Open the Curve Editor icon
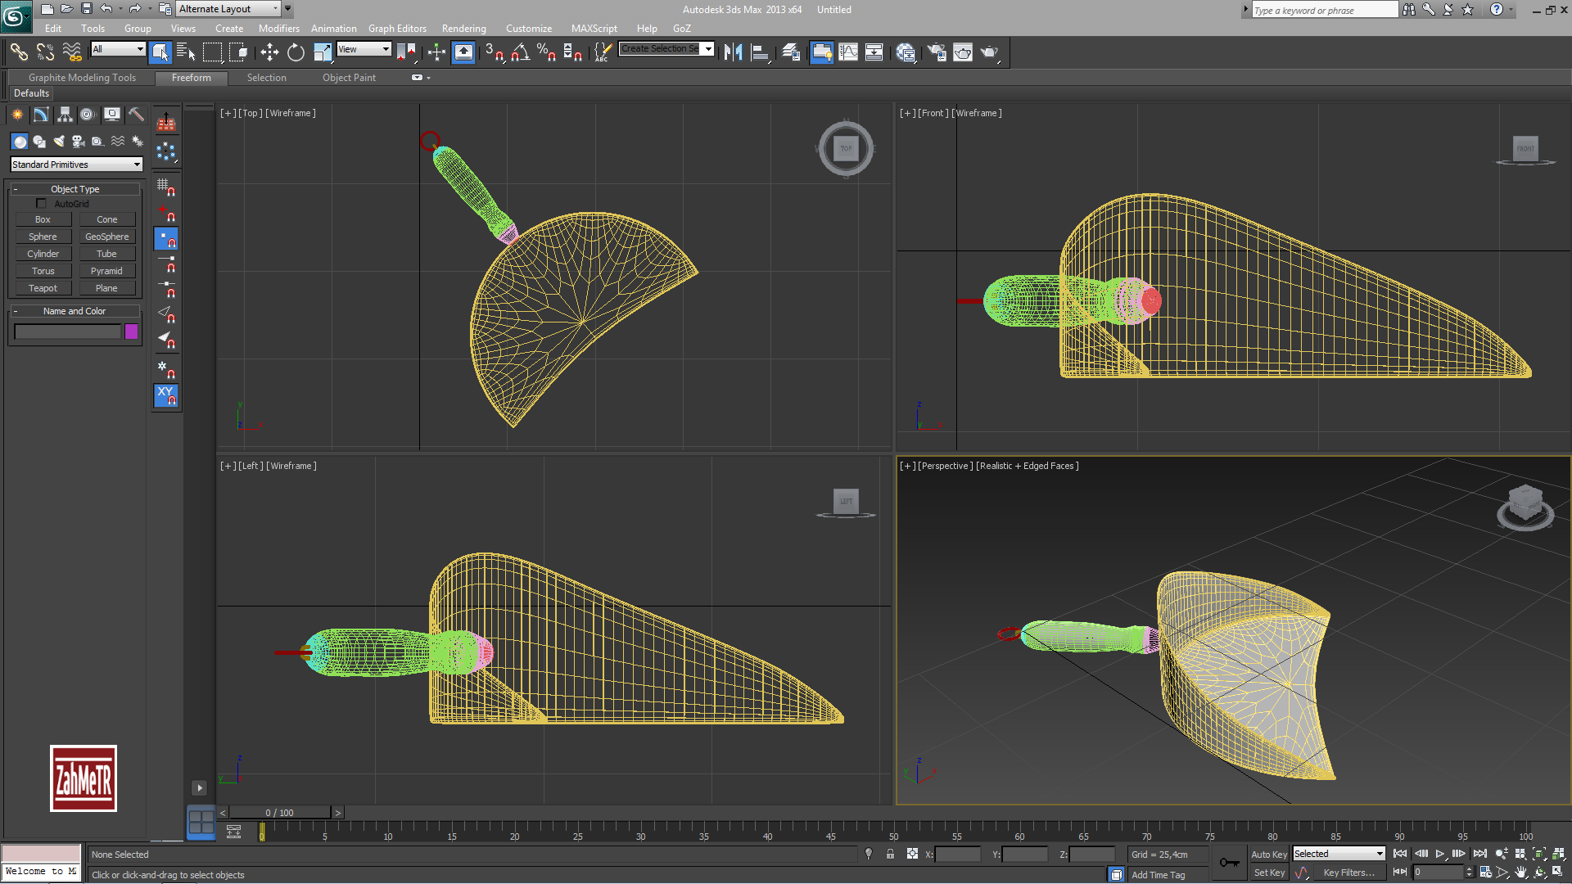 click(x=848, y=52)
